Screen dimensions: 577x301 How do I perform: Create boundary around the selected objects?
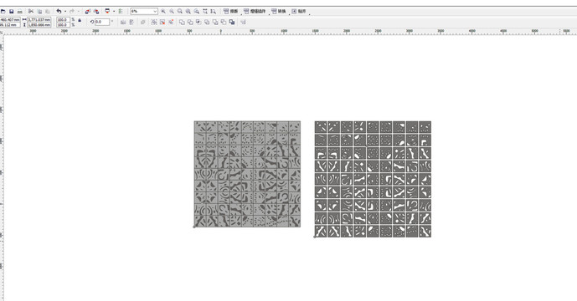tap(232, 22)
